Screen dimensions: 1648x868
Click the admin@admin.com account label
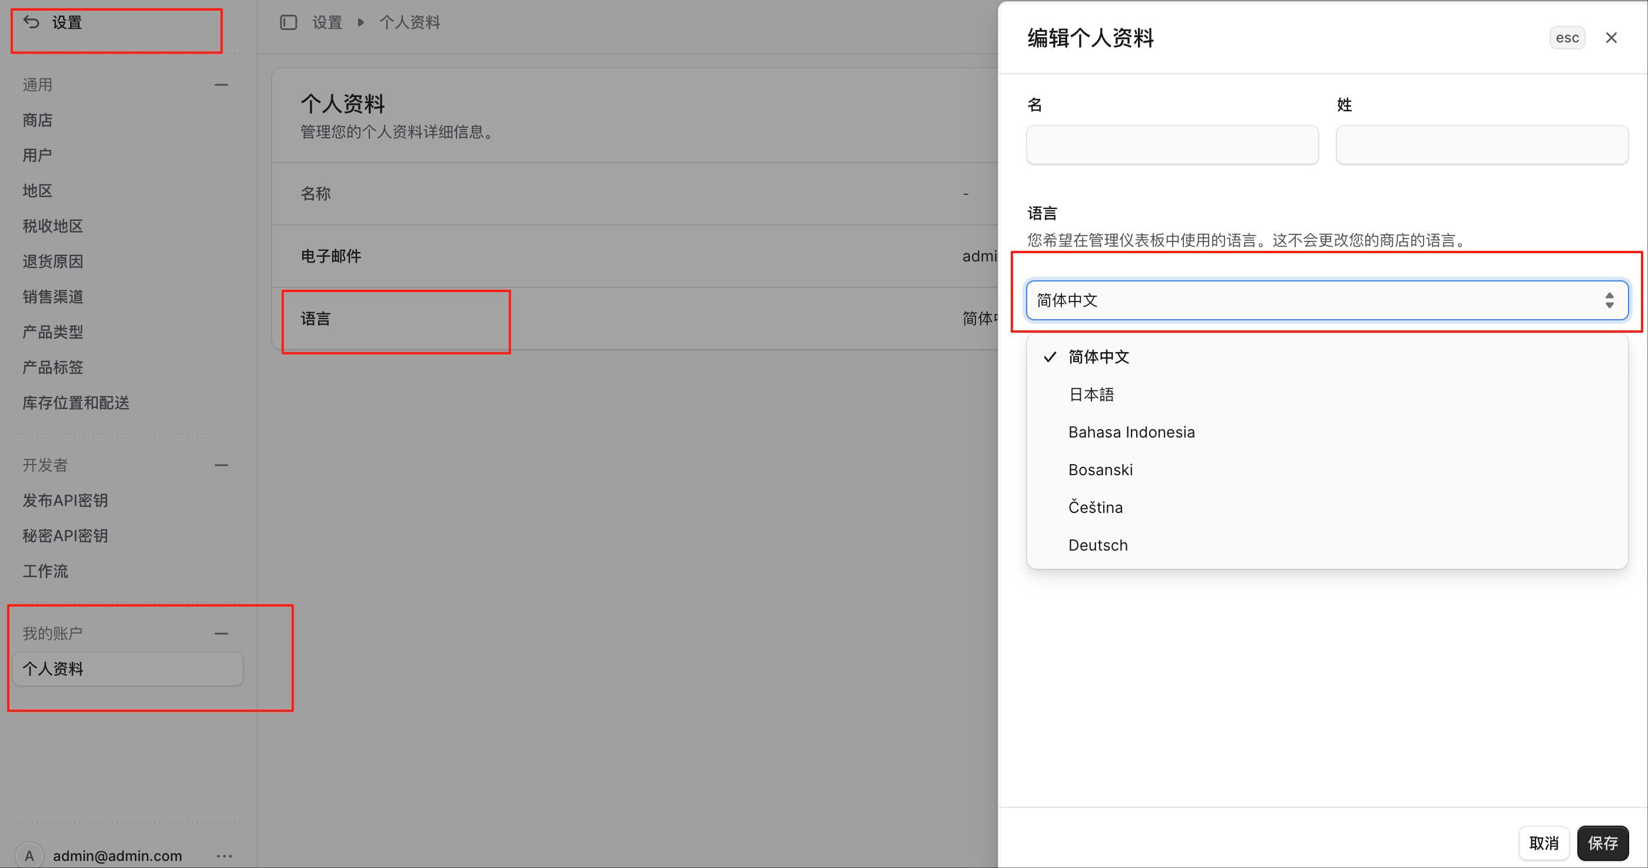tap(117, 855)
